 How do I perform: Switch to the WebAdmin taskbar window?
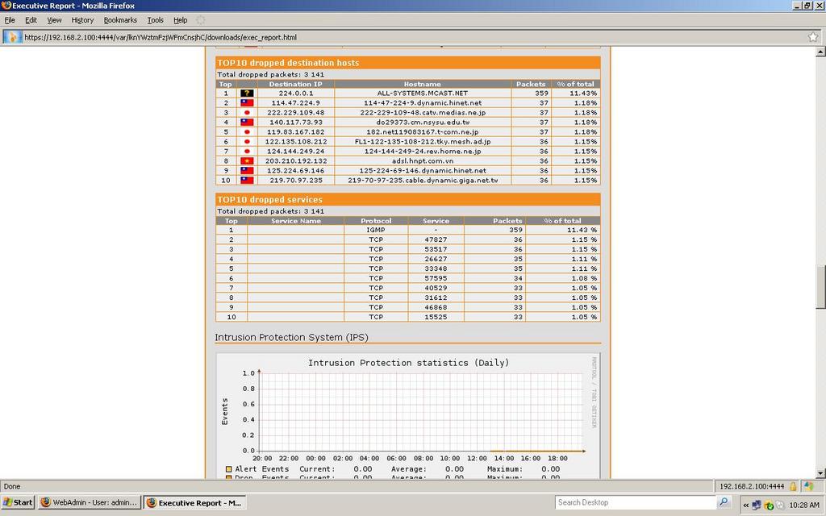point(90,502)
